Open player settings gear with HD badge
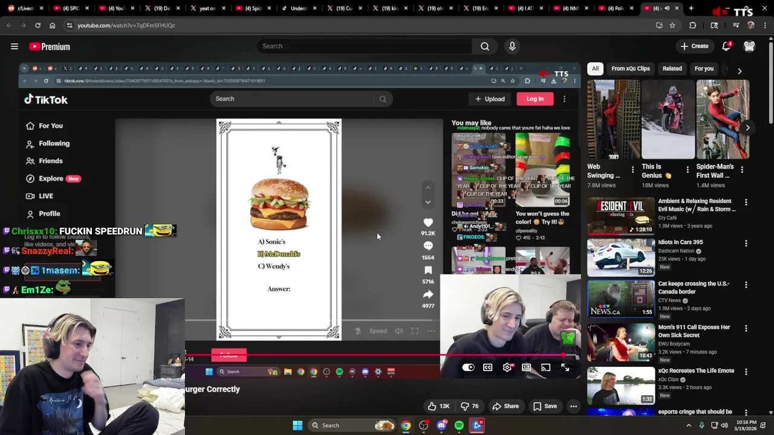The height and width of the screenshot is (435, 774). pyautogui.click(x=507, y=367)
